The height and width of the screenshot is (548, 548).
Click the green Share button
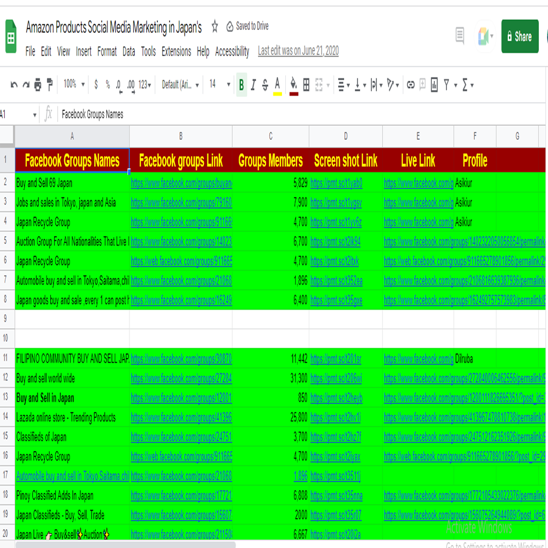pos(520,36)
